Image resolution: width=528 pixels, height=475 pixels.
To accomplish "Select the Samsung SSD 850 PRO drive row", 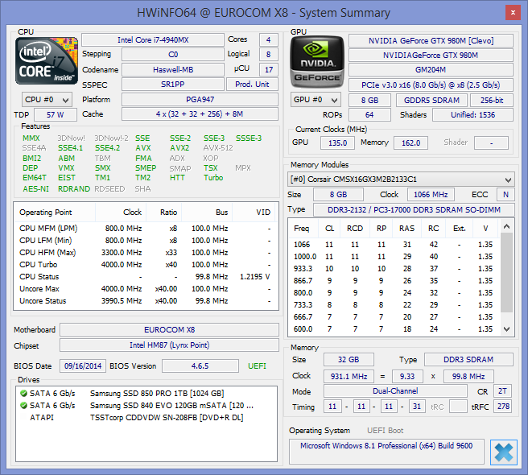I will [146, 393].
